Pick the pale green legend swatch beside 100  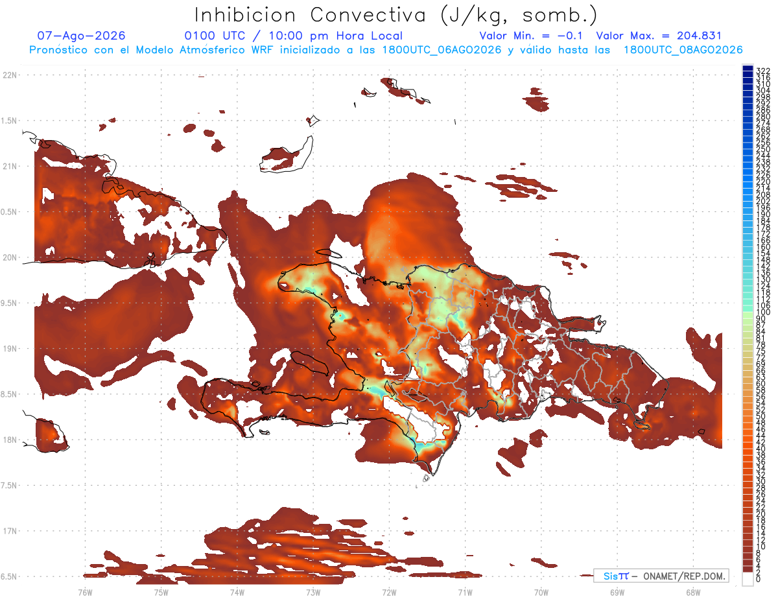point(748,314)
